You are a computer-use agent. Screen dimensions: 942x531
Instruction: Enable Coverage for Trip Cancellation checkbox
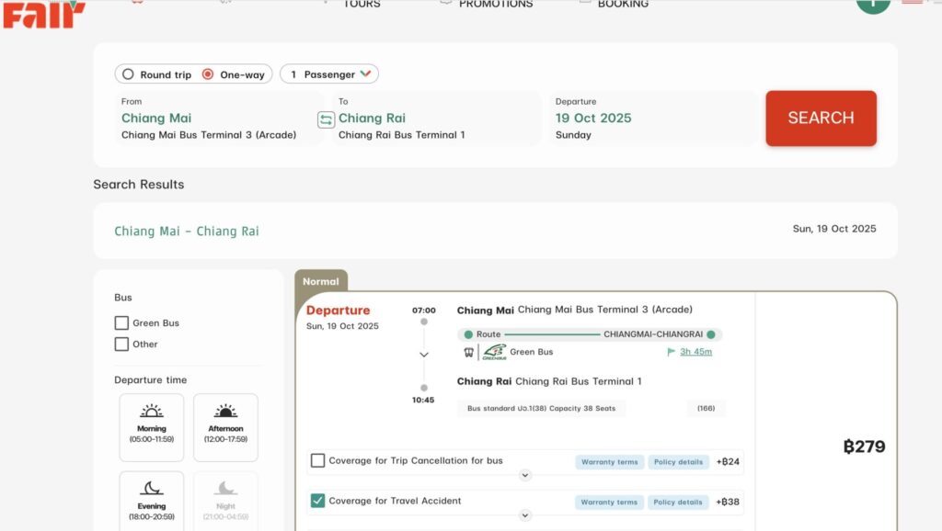pos(318,461)
